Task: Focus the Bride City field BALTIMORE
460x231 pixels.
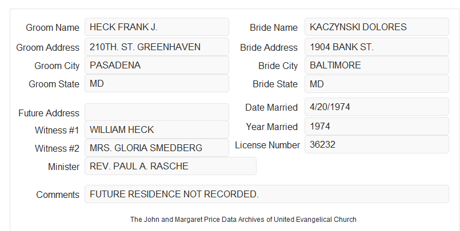Action: tap(377, 65)
